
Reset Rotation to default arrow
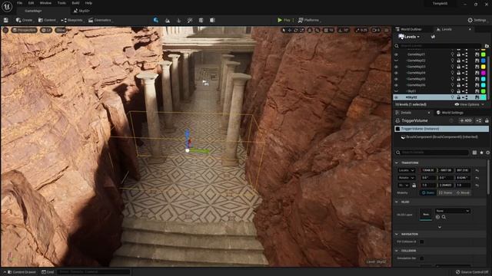pyautogui.click(x=477, y=178)
